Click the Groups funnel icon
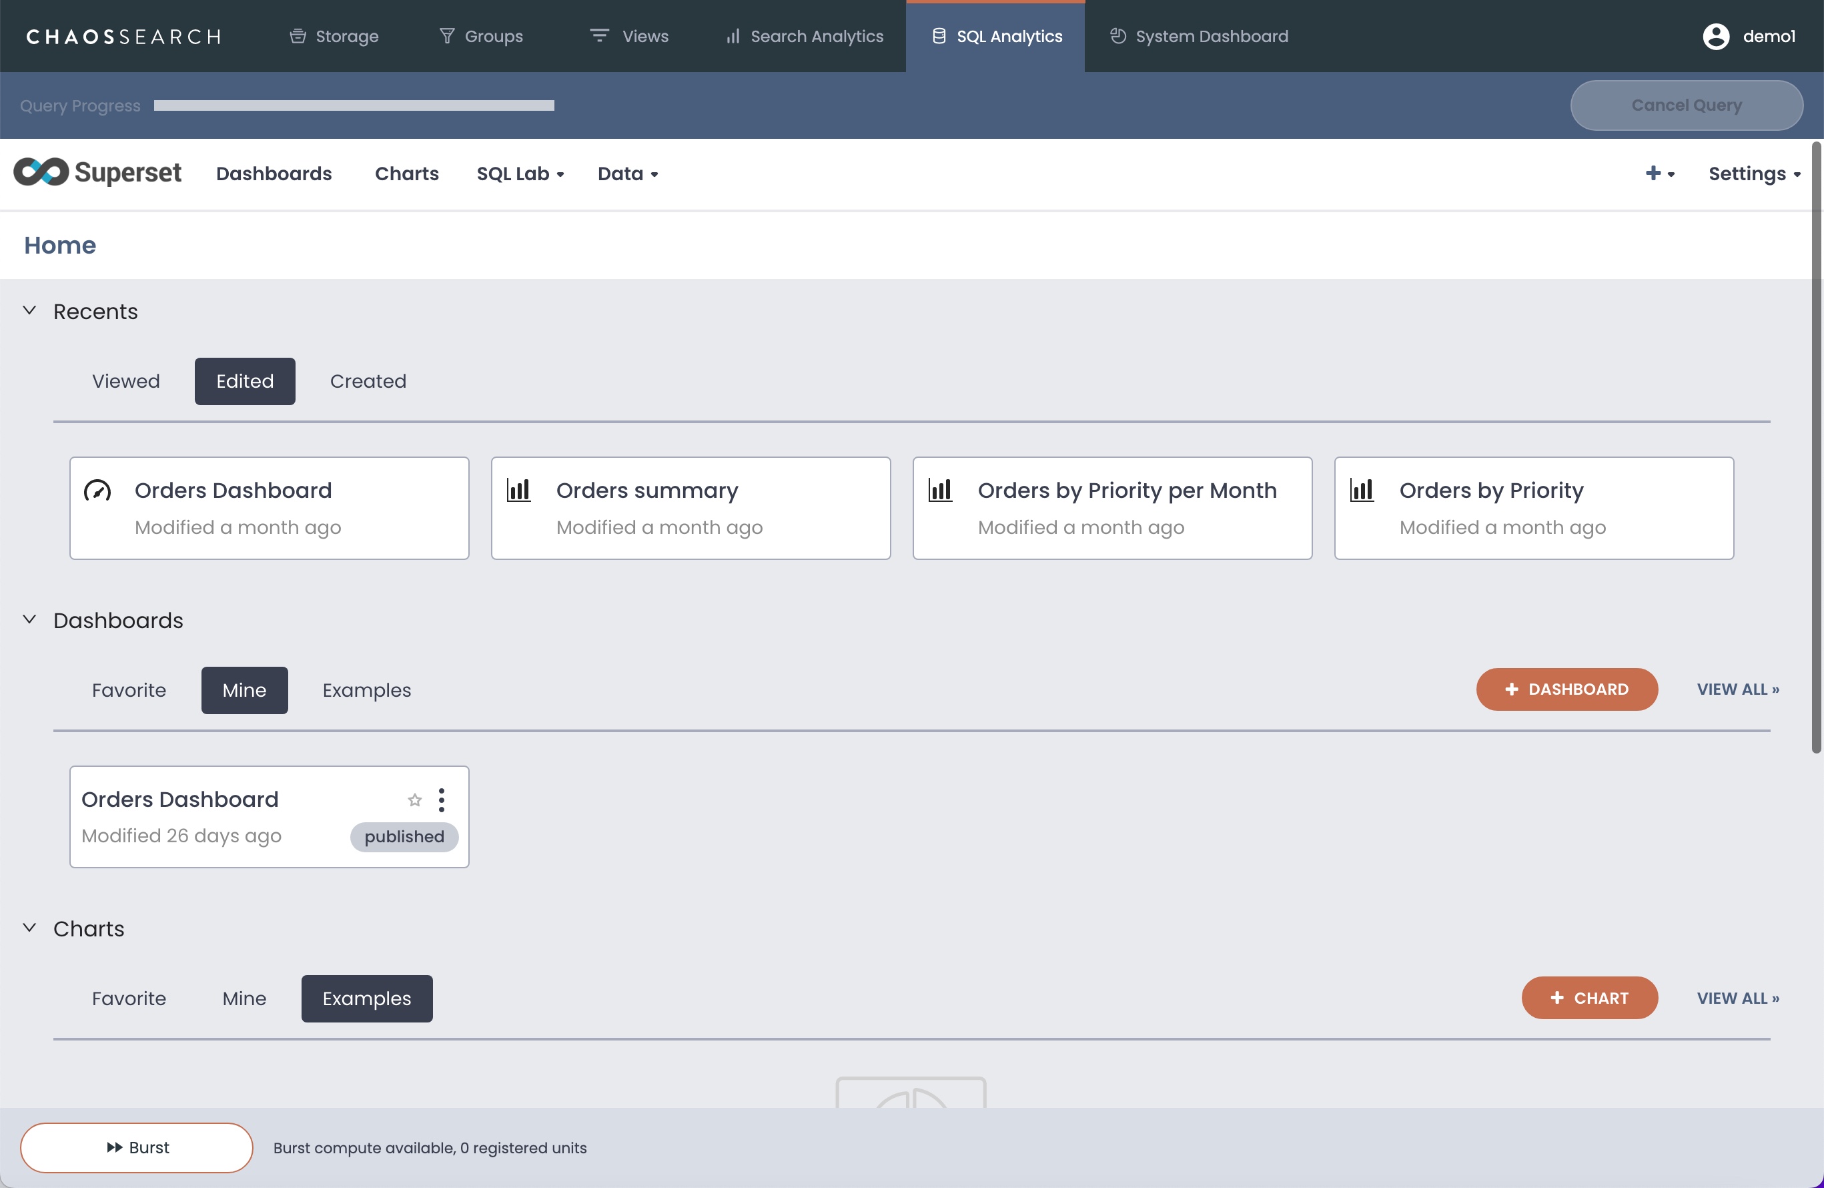Screen dimensions: 1824x1188 coord(447,36)
